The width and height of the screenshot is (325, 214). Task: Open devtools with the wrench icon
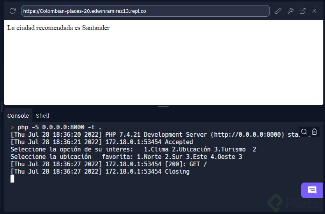coord(290,11)
